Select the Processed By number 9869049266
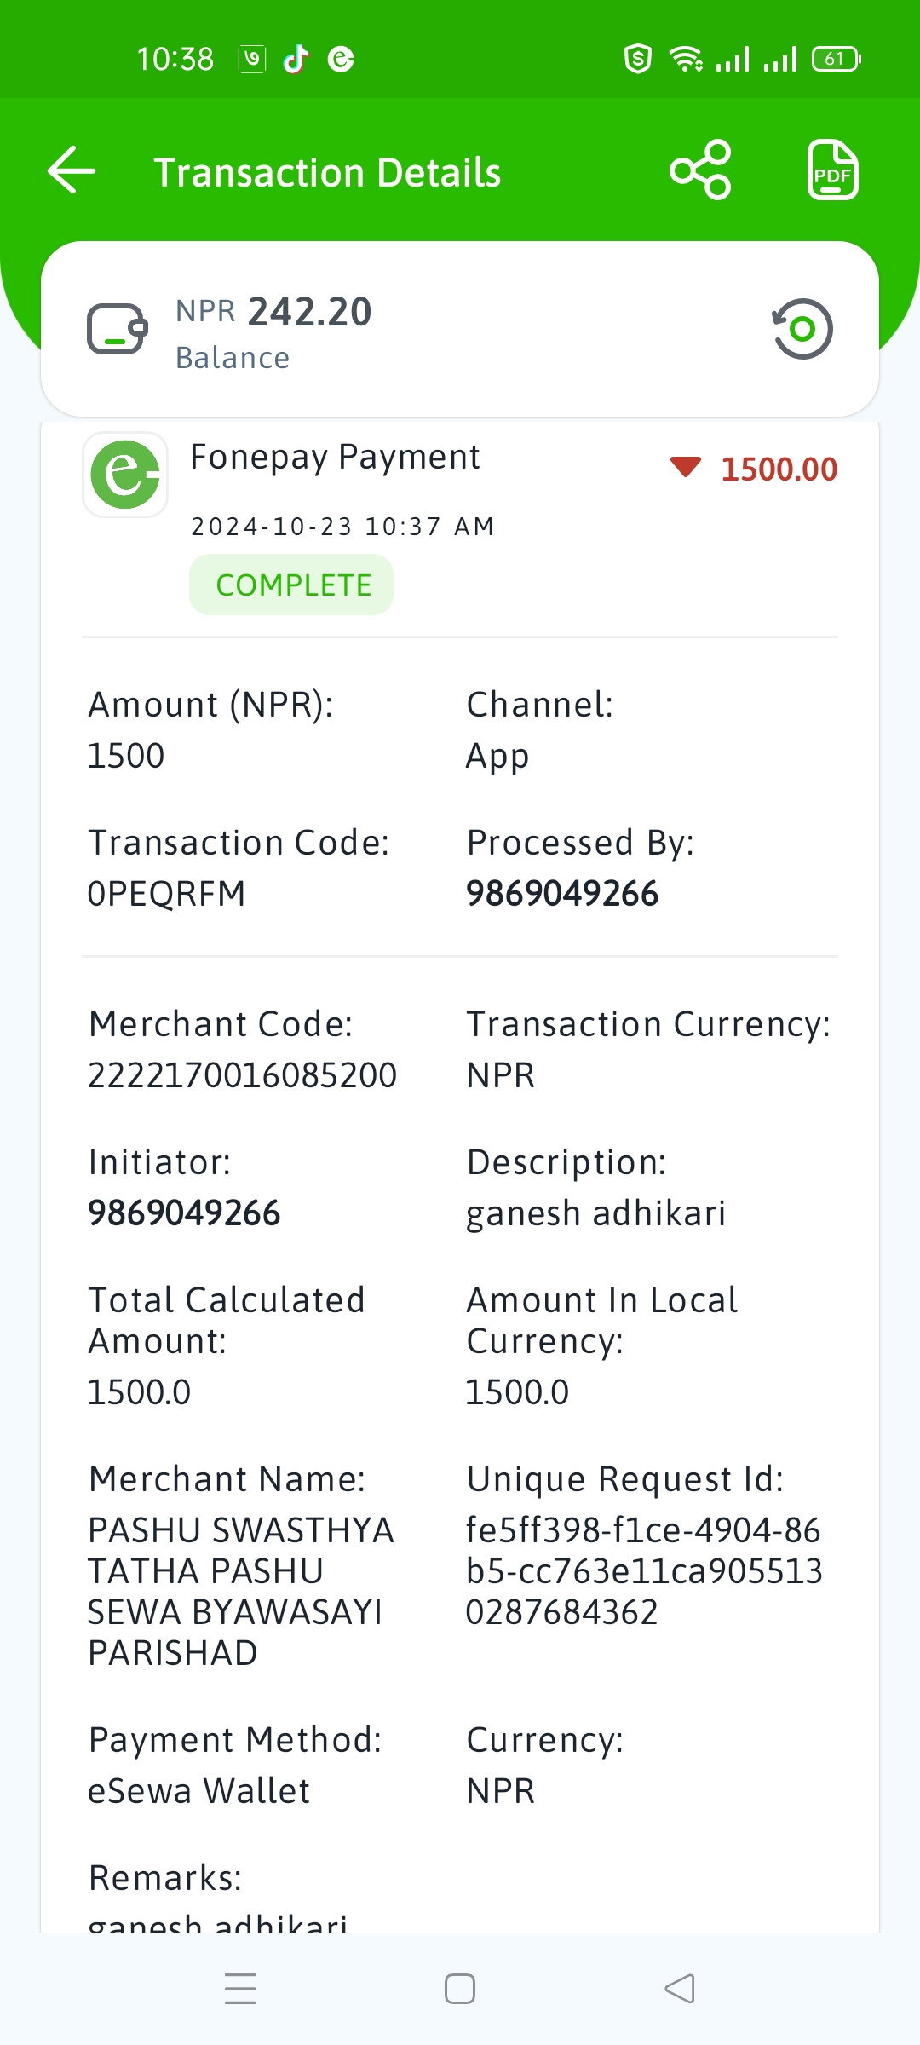This screenshot has height=2045, width=920. [562, 894]
